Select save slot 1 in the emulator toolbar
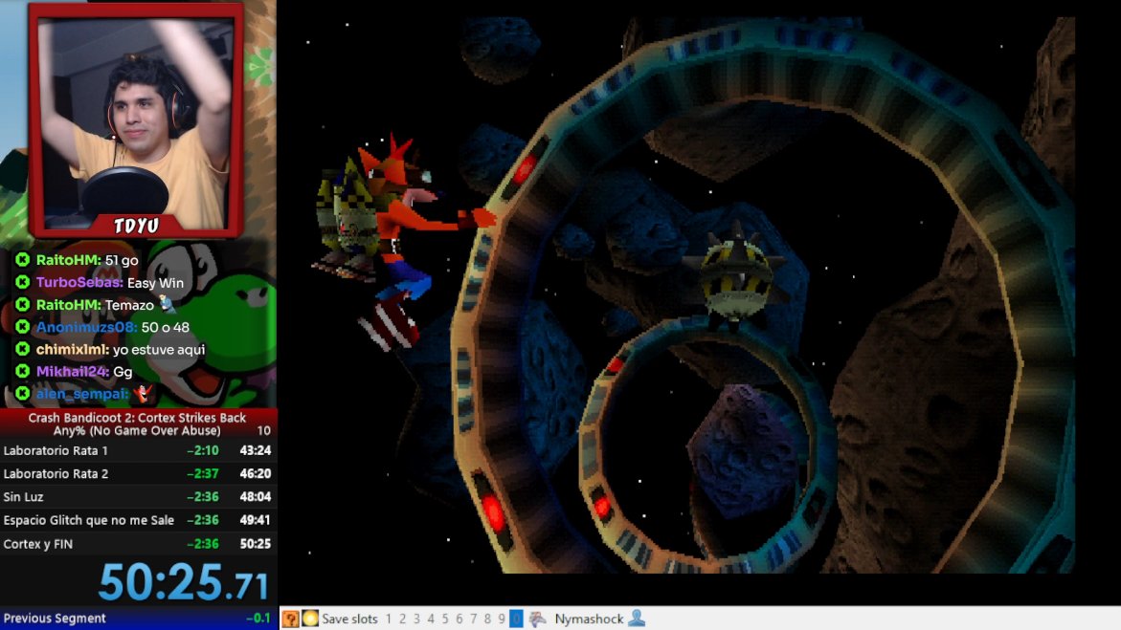 (x=388, y=618)
